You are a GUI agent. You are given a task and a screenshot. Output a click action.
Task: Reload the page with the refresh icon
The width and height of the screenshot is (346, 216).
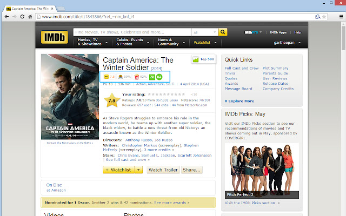tap(22, 17)
